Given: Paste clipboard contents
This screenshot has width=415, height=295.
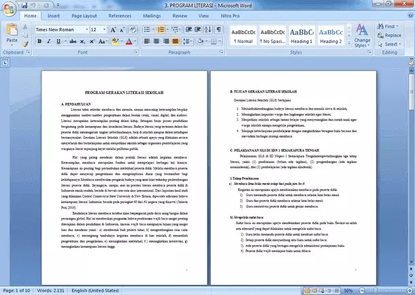Looking at the screenshot, I should [12, 35].
